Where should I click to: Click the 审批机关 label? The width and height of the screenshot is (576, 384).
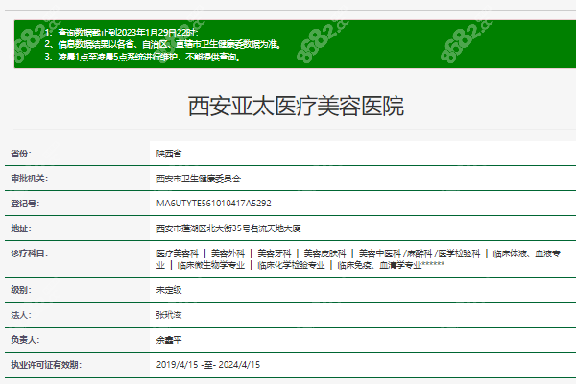pos(30,179)
